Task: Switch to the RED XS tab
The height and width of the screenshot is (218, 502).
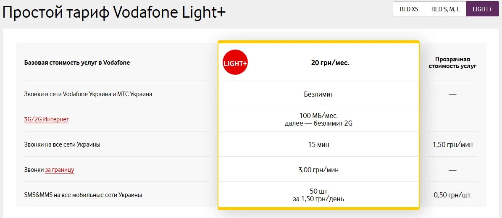Action: coord(408,9)
